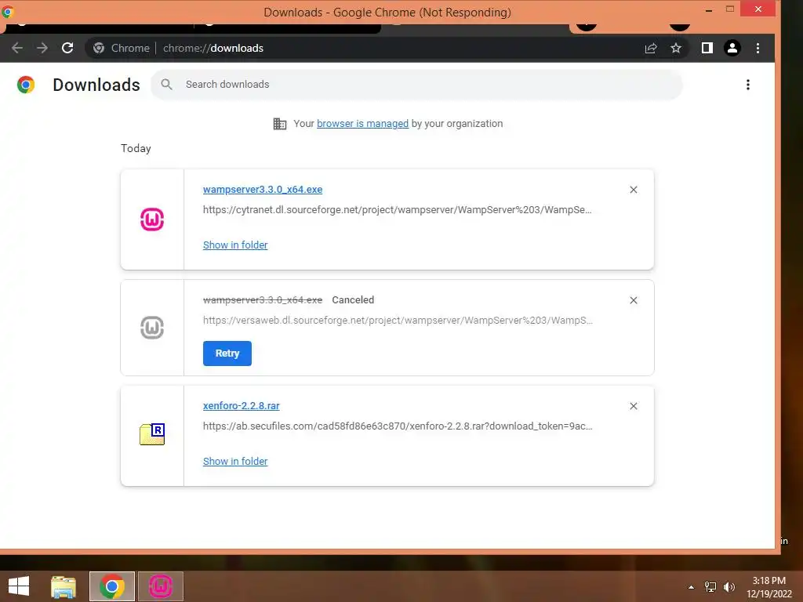Screen dimensions: 803x602
Task: Show xenforo-2.2.8.rar in folder
Action: tap(235, 462)
